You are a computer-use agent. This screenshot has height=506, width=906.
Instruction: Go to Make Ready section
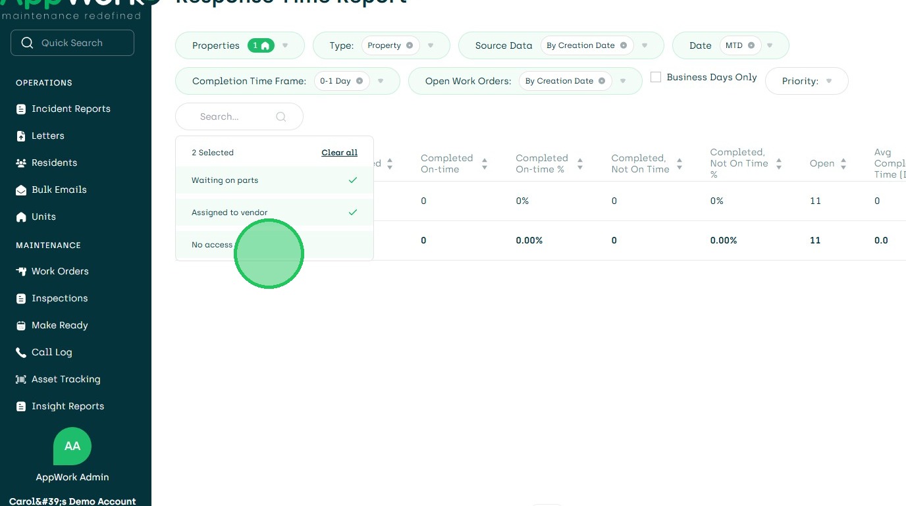pyautogui.click(x=59, y=326)
